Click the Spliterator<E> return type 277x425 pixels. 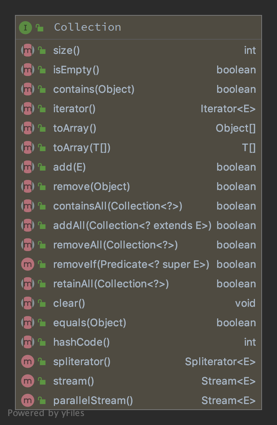(x=220, y=362)
